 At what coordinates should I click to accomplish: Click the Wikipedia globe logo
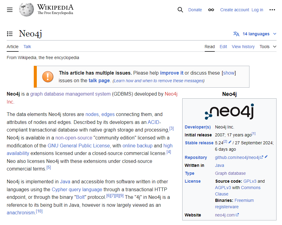[26, 10]
